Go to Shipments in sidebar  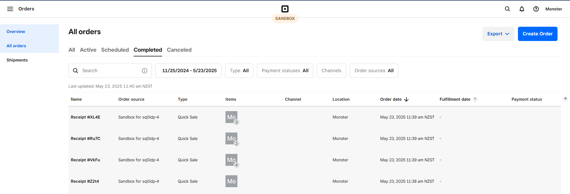click(17, 60)
